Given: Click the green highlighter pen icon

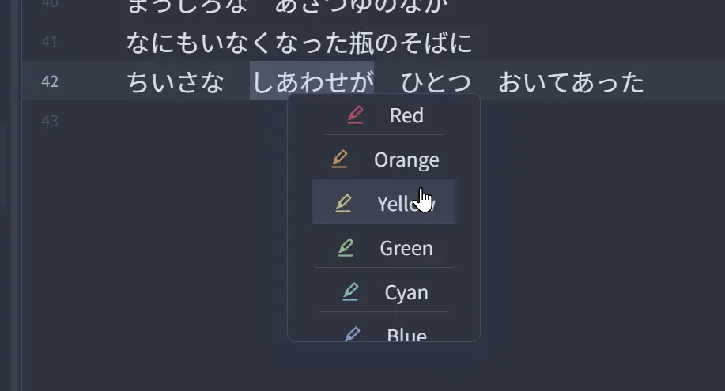Looking at the screenshot, I should coord(346,248).
